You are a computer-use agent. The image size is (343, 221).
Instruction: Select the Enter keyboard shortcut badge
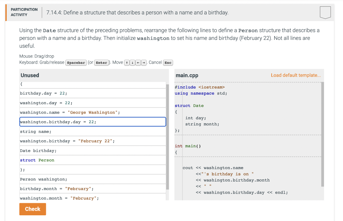click(x=101, y=63)
